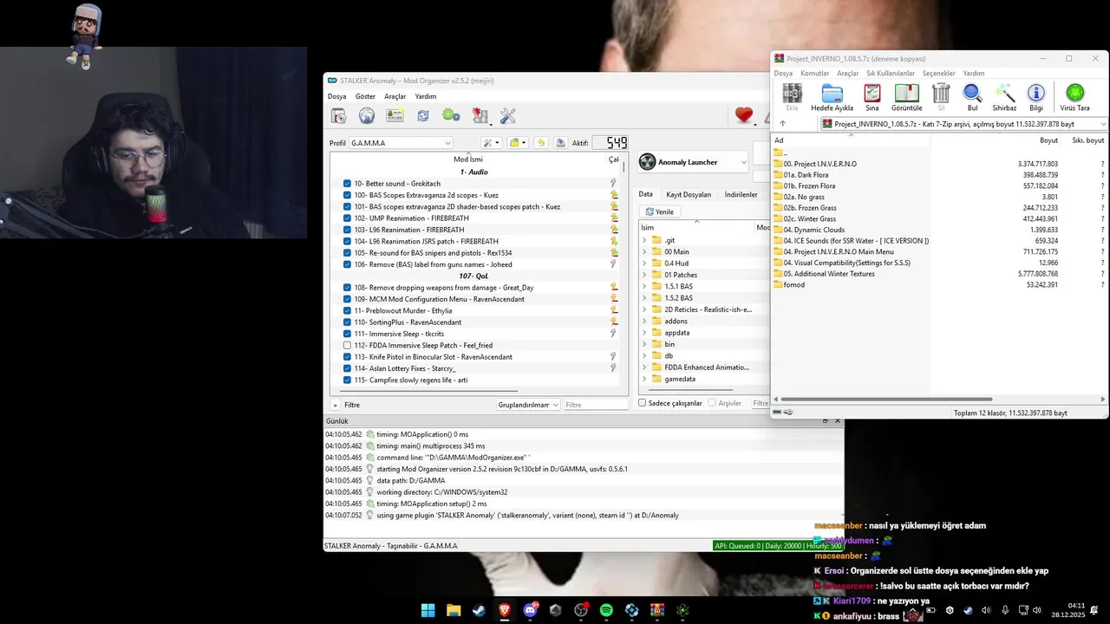Uncheck 106- Remove (BAS) label mod
Image resolution: width=1110 pixels, height=624 pixels.
pos(347,264)
